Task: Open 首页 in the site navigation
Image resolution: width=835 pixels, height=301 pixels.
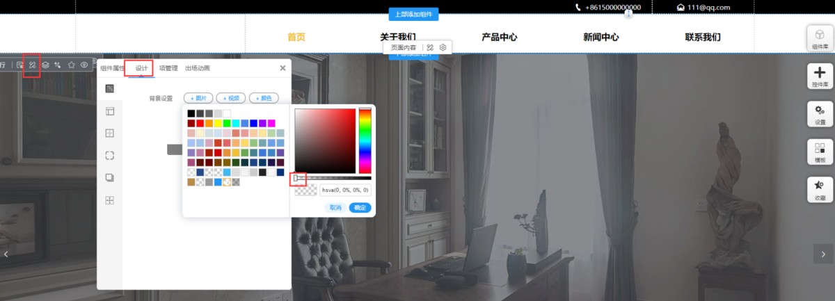Action: 296,37
